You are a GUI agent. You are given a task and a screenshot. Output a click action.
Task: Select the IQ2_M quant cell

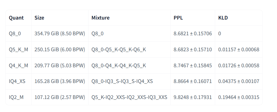tap(16, 97)
